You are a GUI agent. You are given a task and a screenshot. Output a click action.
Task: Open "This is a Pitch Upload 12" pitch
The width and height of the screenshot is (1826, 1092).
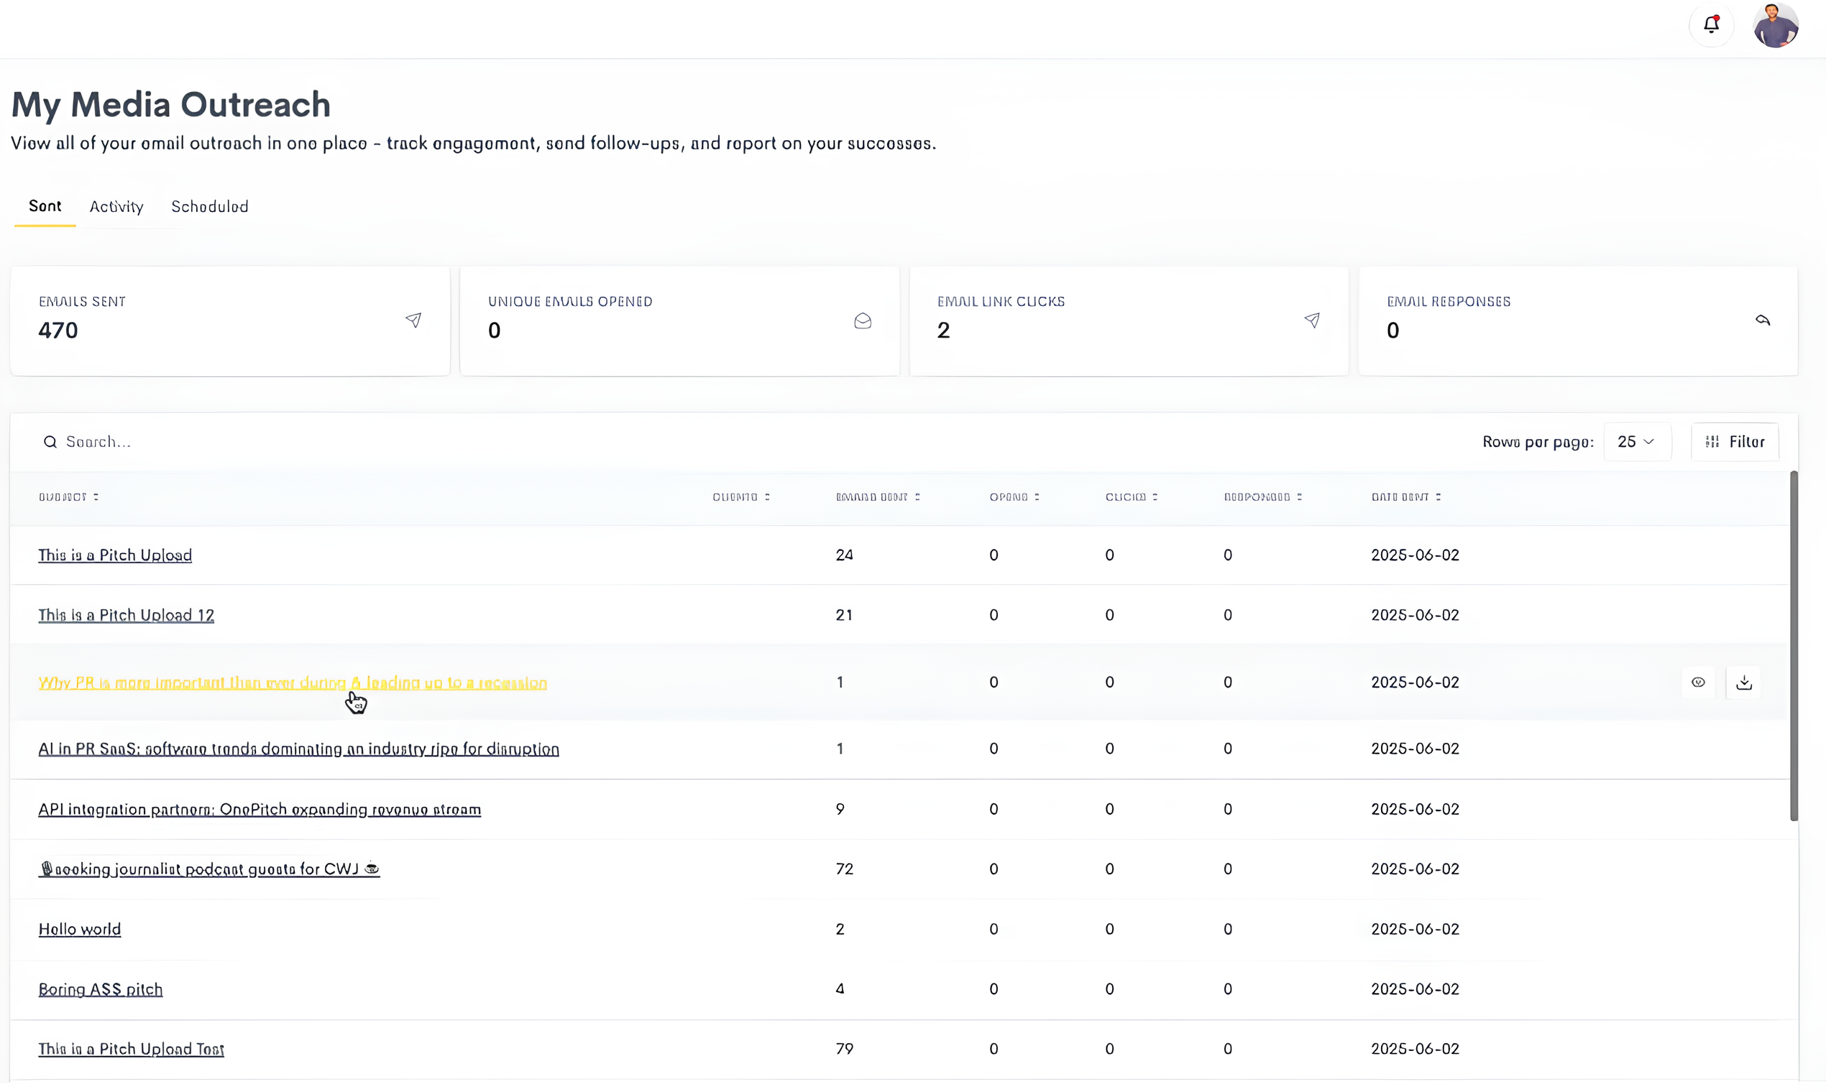coord(126,615)
